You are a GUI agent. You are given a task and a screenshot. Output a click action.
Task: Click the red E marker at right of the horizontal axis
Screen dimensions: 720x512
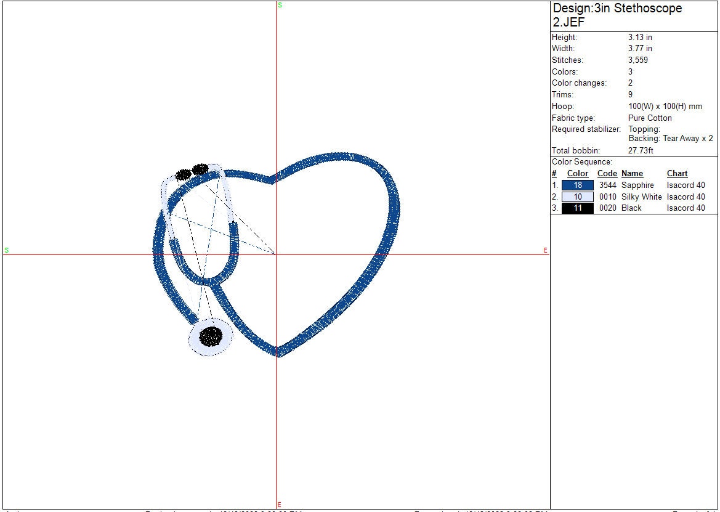tap(545, 250)
